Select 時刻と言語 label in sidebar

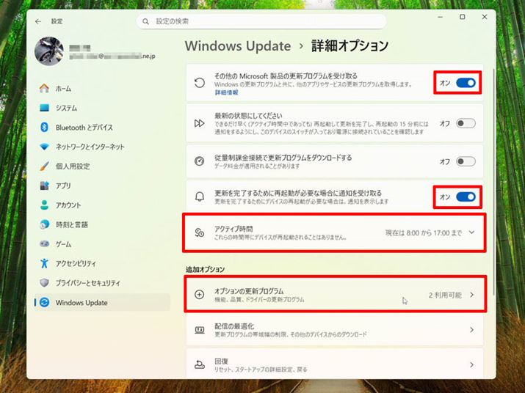pyautogui.click(x=72, y=224)
